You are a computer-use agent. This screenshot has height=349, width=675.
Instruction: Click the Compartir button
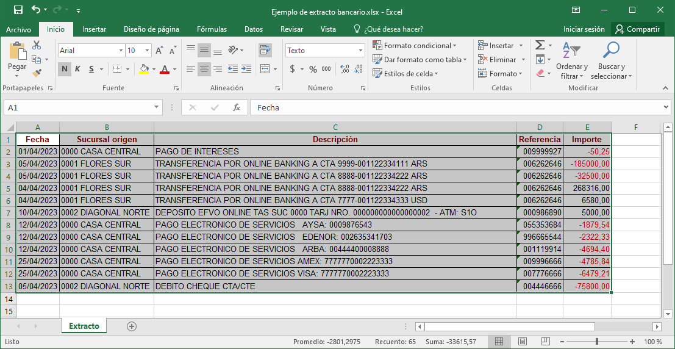[x=638, y=29]
